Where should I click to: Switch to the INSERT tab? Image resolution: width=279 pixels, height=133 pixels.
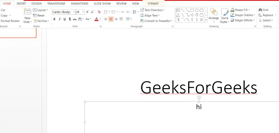(x=21, y=3)
